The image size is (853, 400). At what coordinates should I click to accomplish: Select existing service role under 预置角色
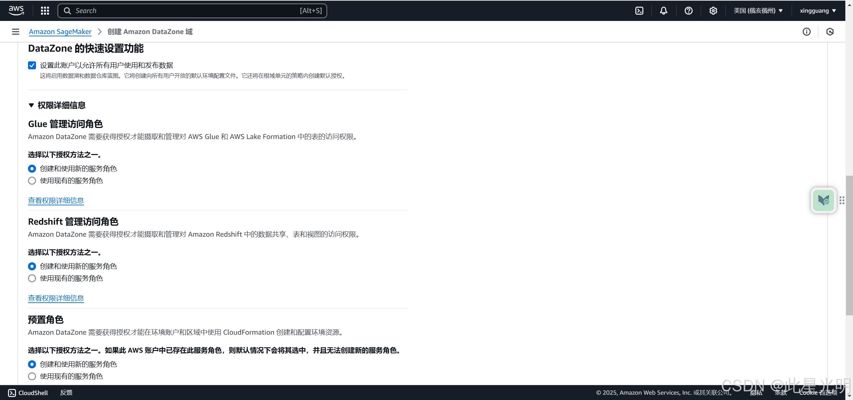coord(32,376)
